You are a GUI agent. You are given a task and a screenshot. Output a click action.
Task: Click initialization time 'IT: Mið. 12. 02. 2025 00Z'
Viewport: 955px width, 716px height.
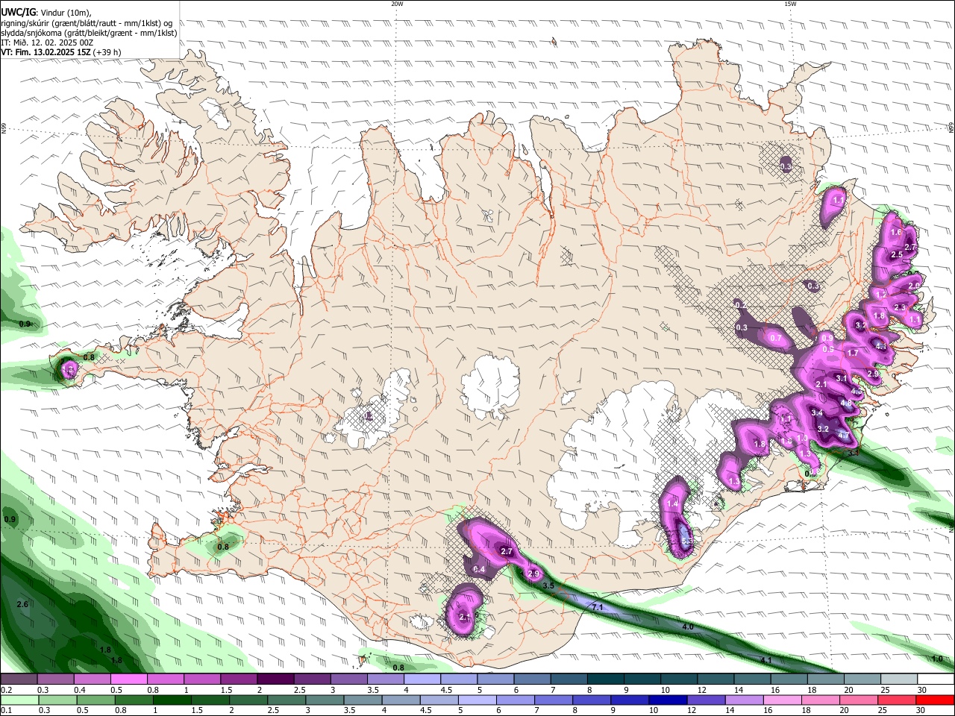coord(48,43)
